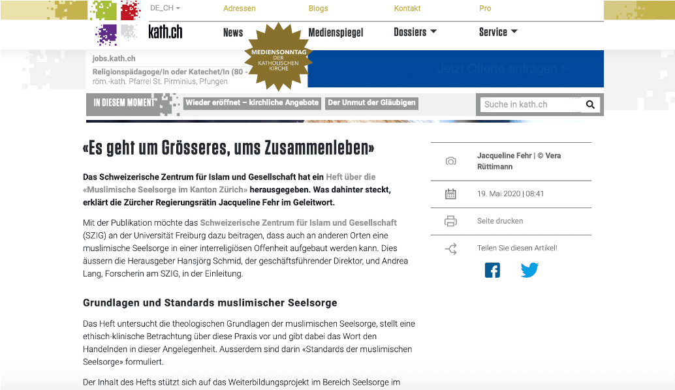Open the DE_CH language dropdown

pyautogui.click(x=165, y=8)
